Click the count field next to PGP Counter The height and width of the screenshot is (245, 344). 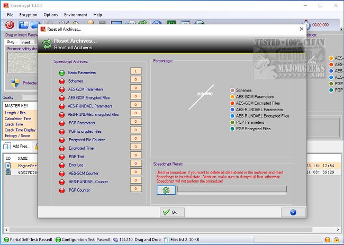[136, 188]
